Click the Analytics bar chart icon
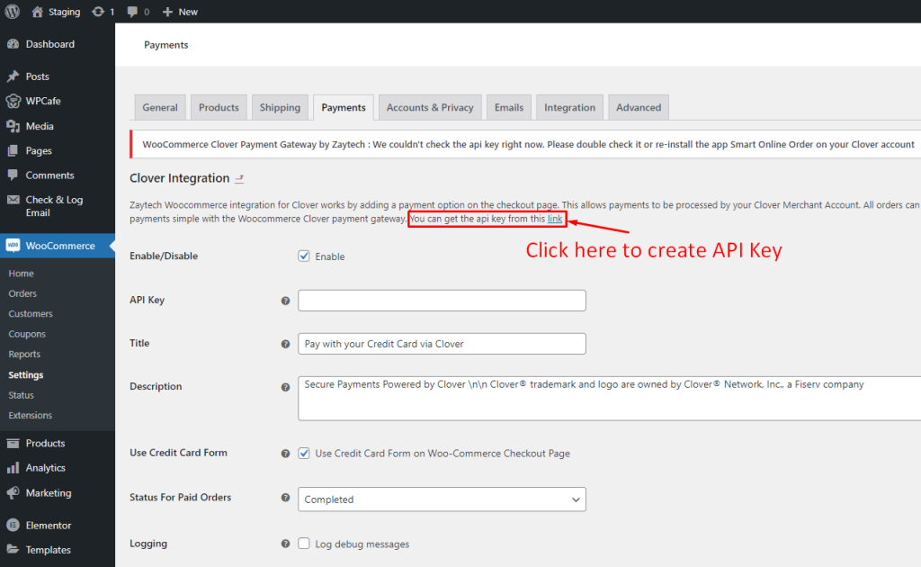Image resolution: width=921 pixels, height=567 pixels. coord(13,468)
